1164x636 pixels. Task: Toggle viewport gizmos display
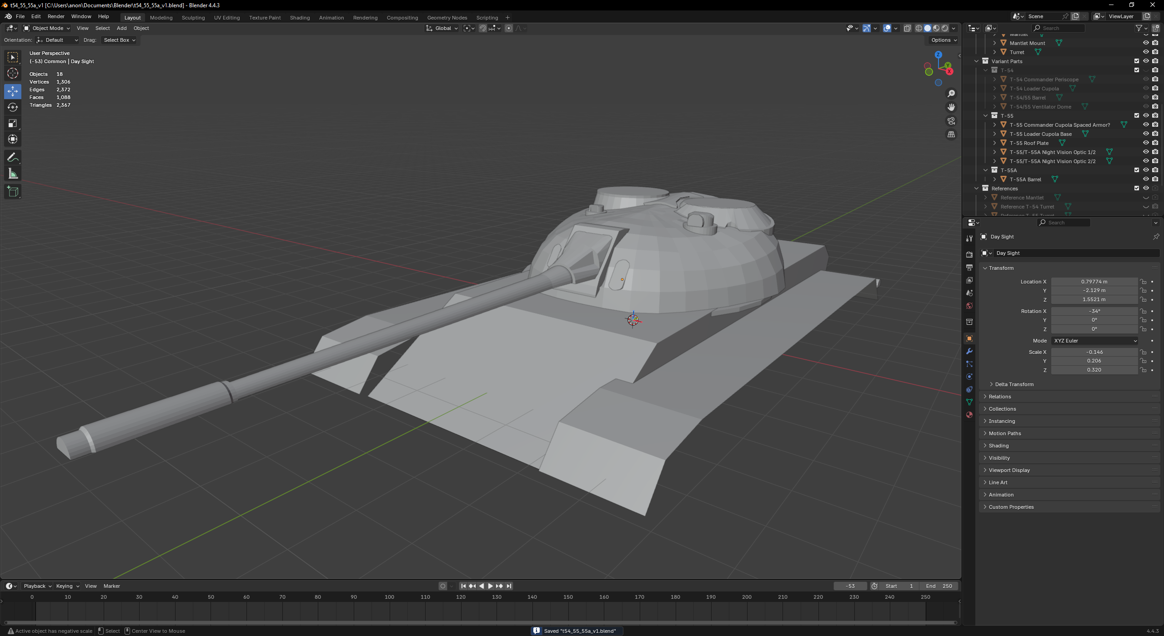click(867, 28)
